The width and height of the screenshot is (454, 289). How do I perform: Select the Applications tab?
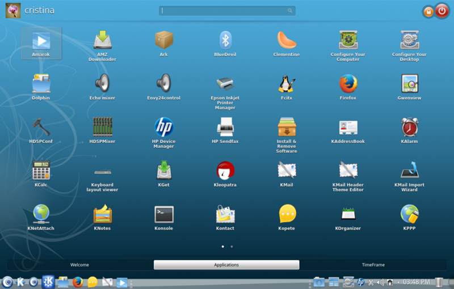pos(226,265)
